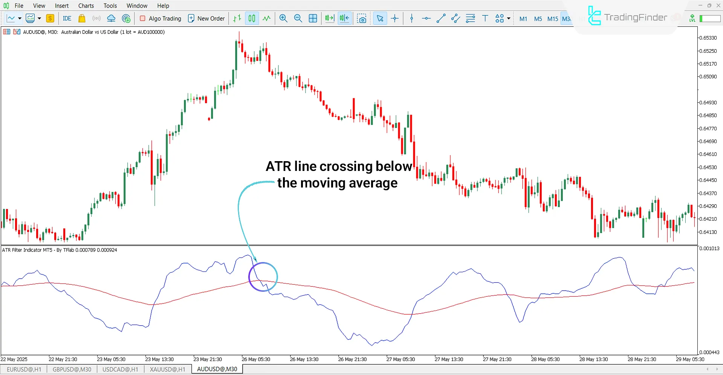The width and height of the screenshot is (723, 375).
Task: Open the Market shopping bag icon
Action: click(x=82, y=18)
